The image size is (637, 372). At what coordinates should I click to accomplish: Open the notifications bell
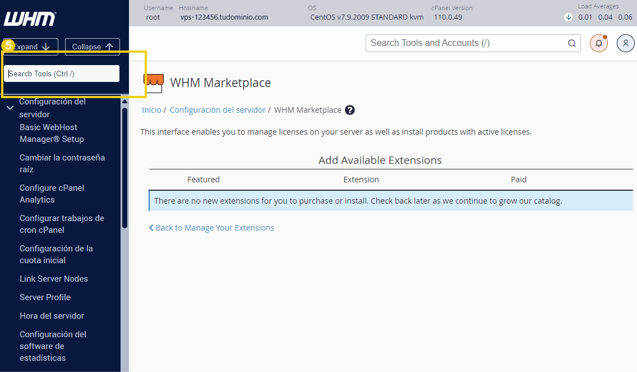599,43
